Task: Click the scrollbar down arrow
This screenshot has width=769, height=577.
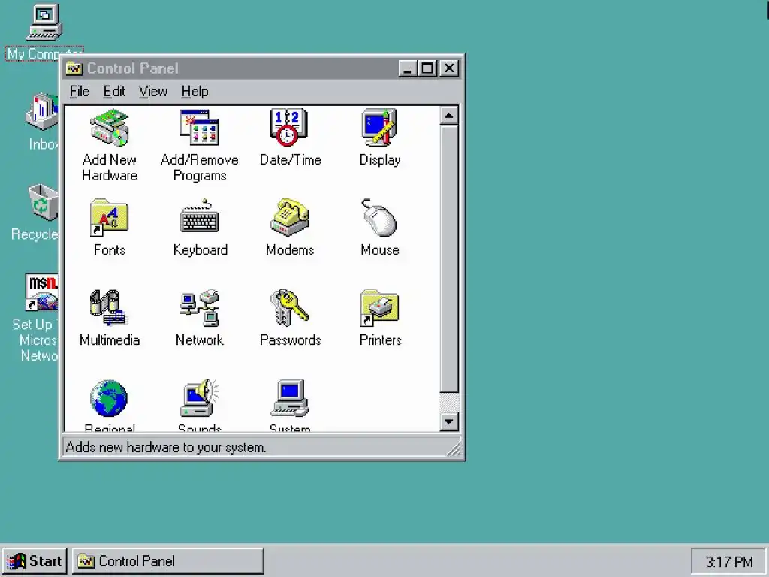Action: (x=449, y=421)
